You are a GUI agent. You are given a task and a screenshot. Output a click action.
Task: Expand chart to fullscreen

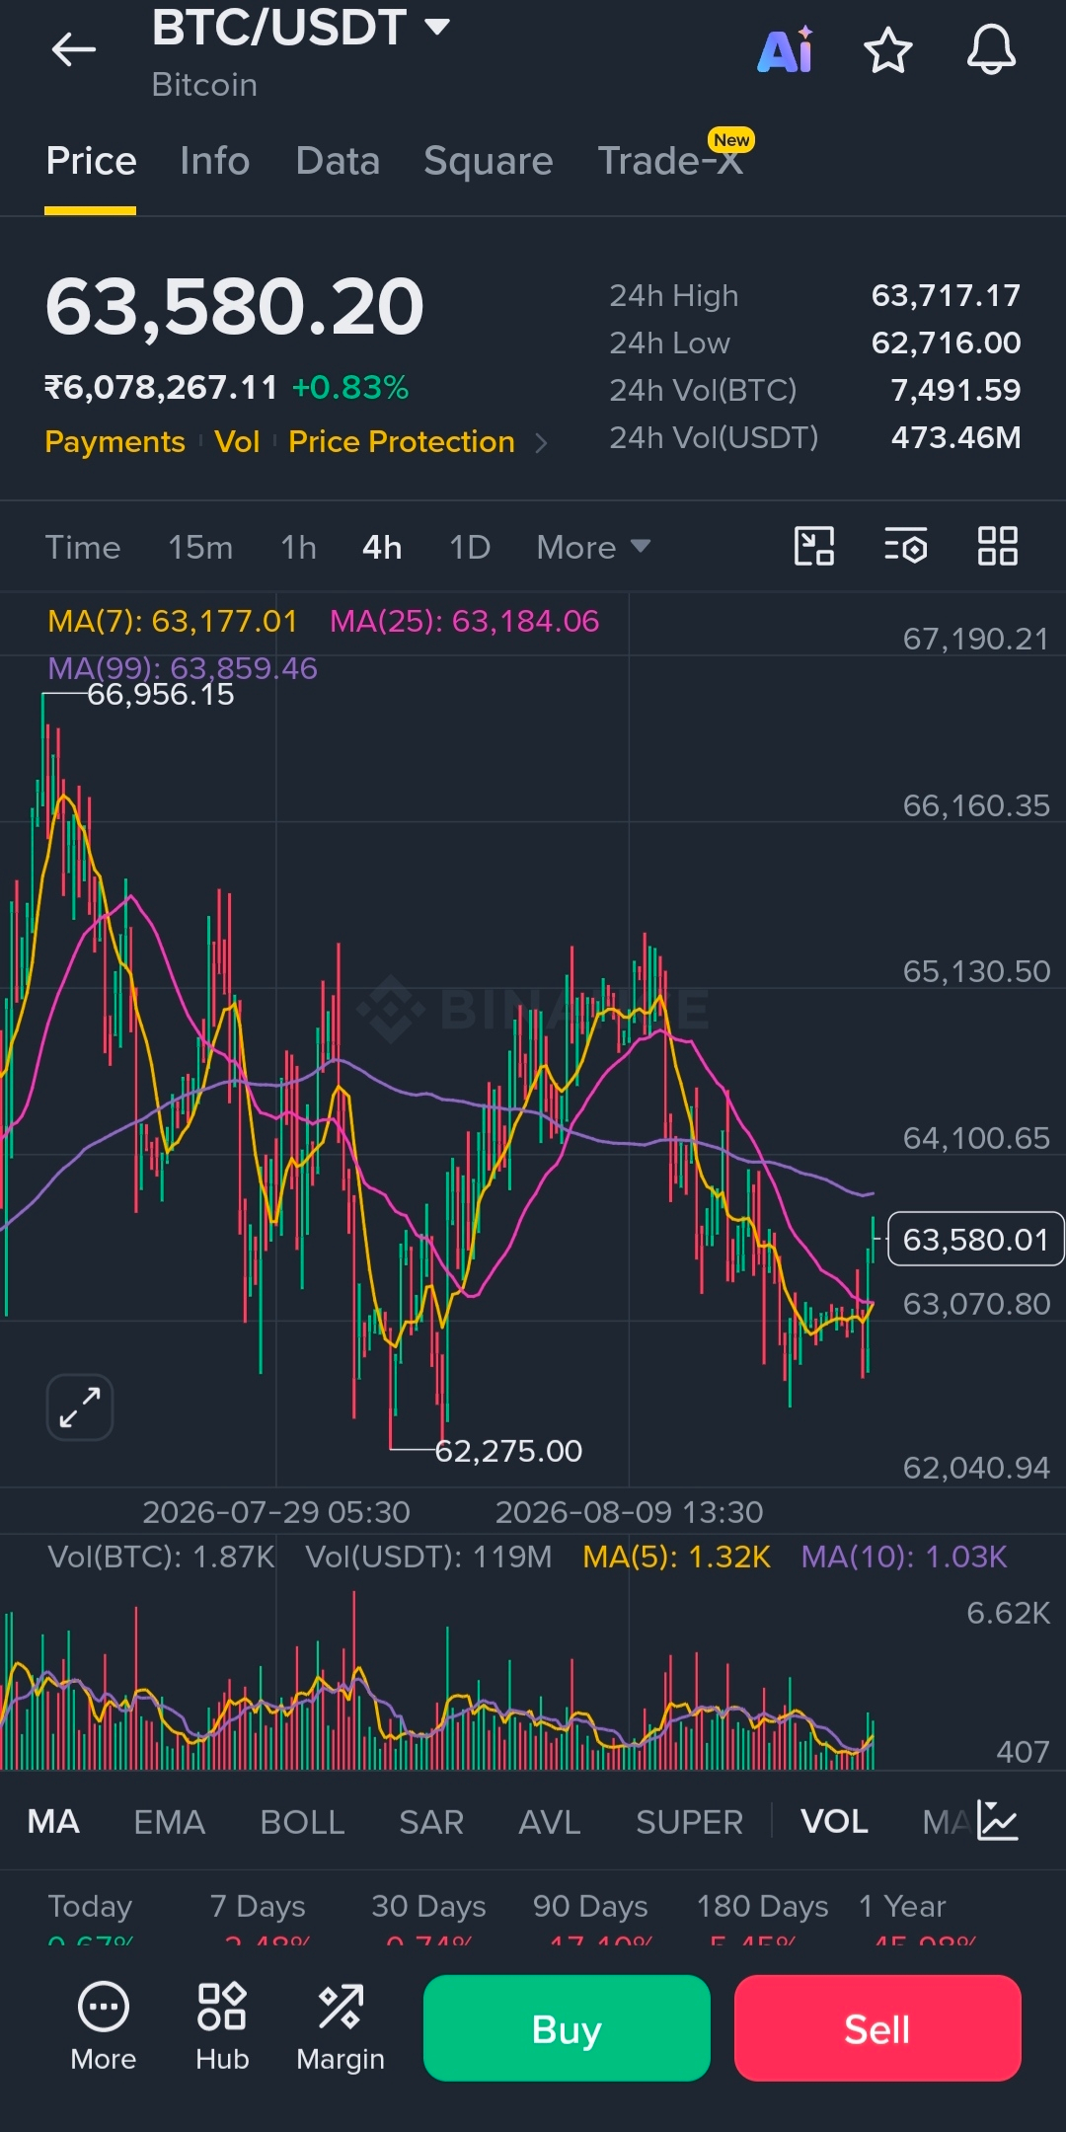pos(80,1408)
